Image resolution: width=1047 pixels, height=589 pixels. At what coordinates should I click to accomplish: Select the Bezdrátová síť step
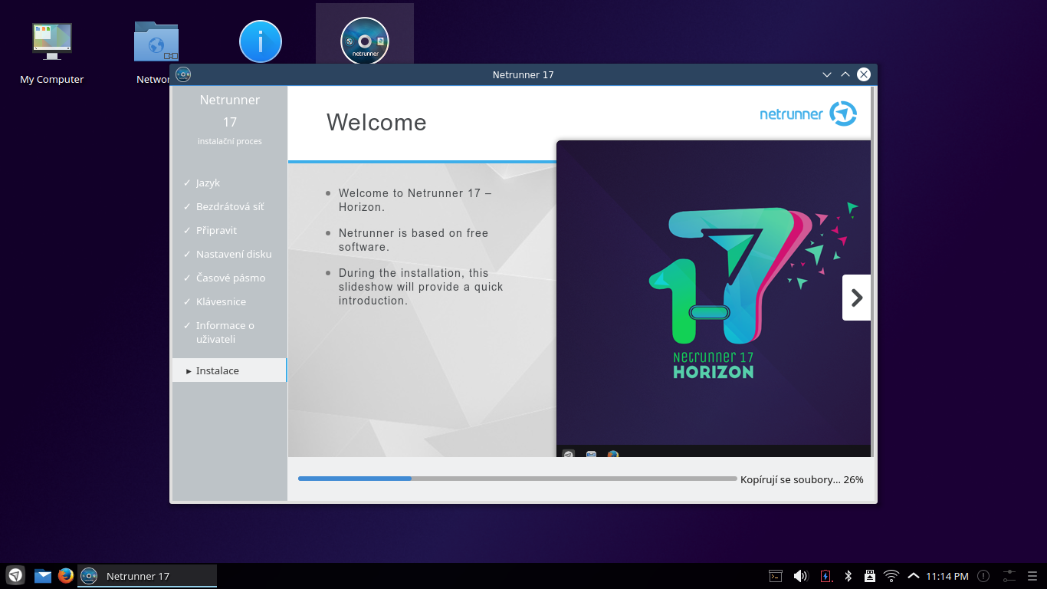click(x=229, y=206)
